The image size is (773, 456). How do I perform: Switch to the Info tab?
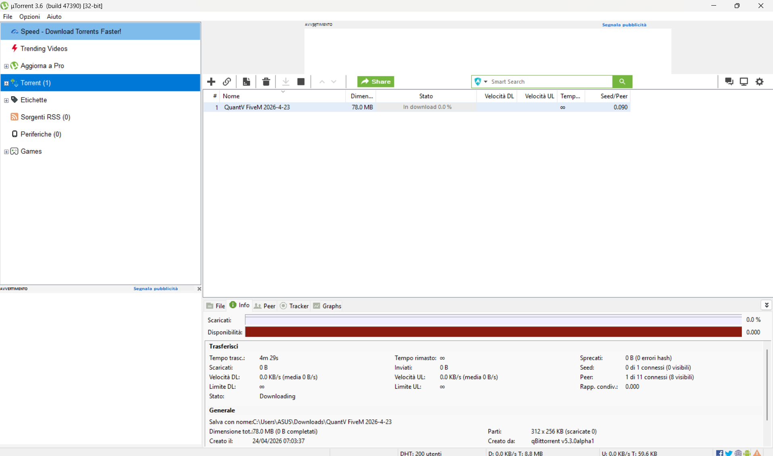240,305
